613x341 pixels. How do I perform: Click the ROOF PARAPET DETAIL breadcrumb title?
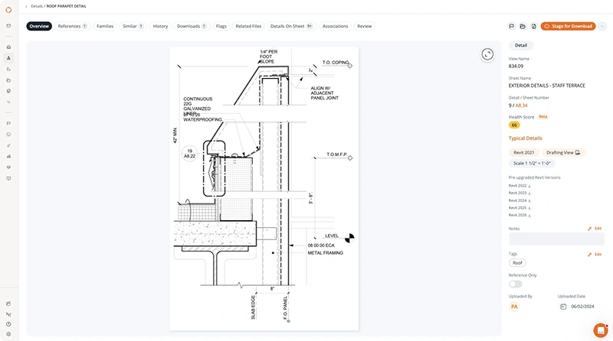(67, 6)
